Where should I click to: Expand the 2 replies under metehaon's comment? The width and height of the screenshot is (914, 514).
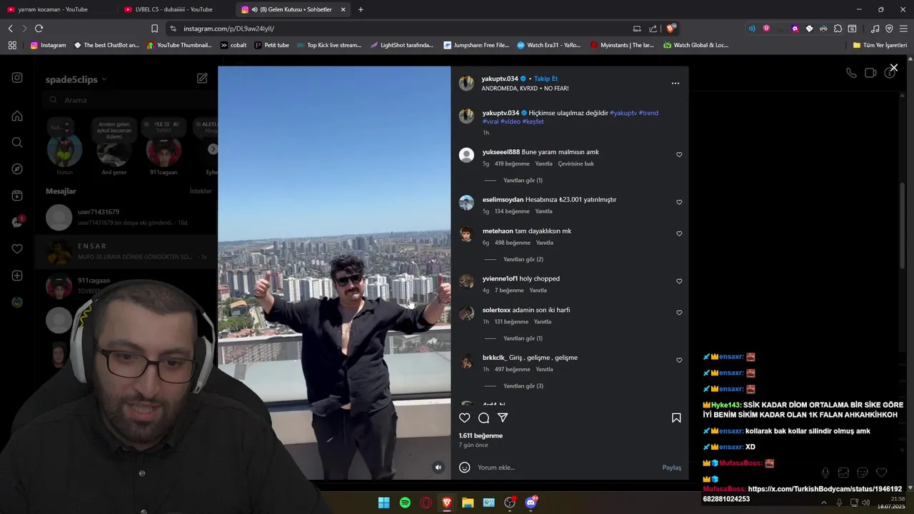pos(523,260)
